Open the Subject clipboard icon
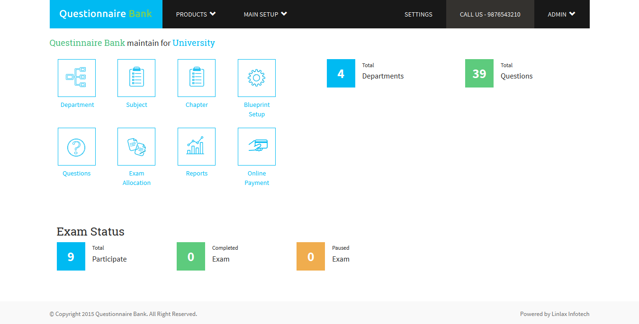The width and height of the screenshot is (639, 324). (136, 78)
